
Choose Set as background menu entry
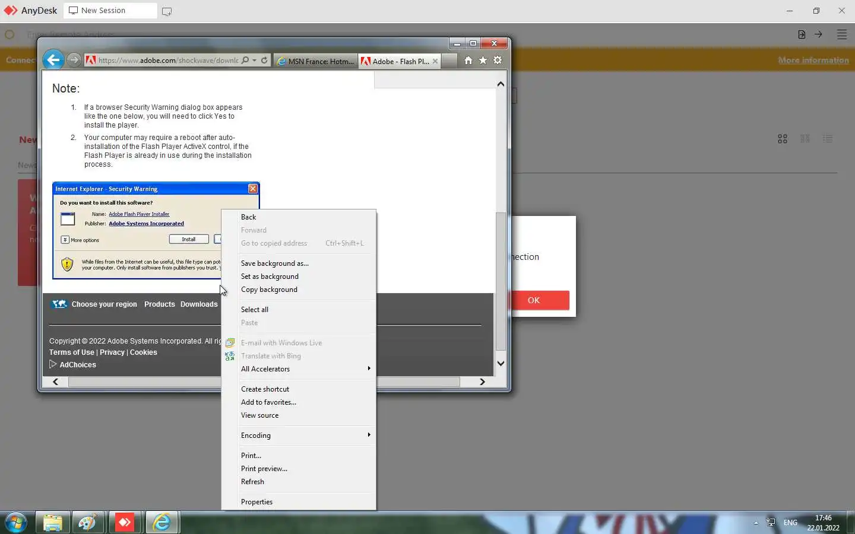pyautogui.click(x=299, y=276)
